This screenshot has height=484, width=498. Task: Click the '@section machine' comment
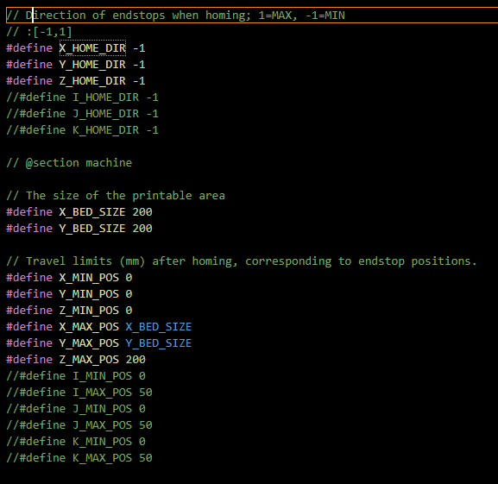(x=69, y=163)
